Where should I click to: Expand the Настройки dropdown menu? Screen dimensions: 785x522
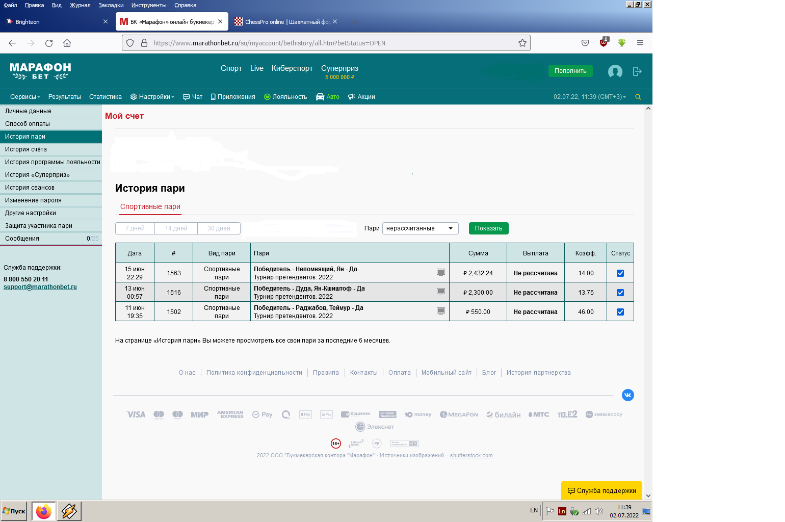pos(152,97)
